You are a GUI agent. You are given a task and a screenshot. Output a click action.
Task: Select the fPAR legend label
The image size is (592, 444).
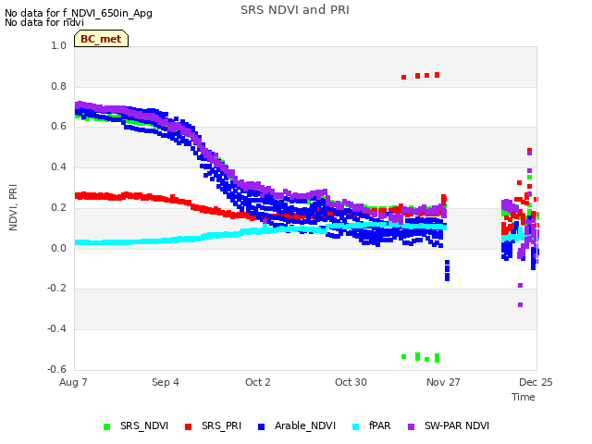tap(379, 425)
